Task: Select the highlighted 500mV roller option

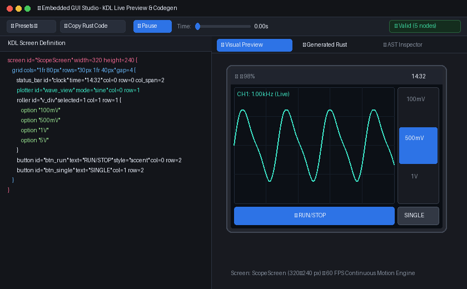Action: tap(418, 146)
